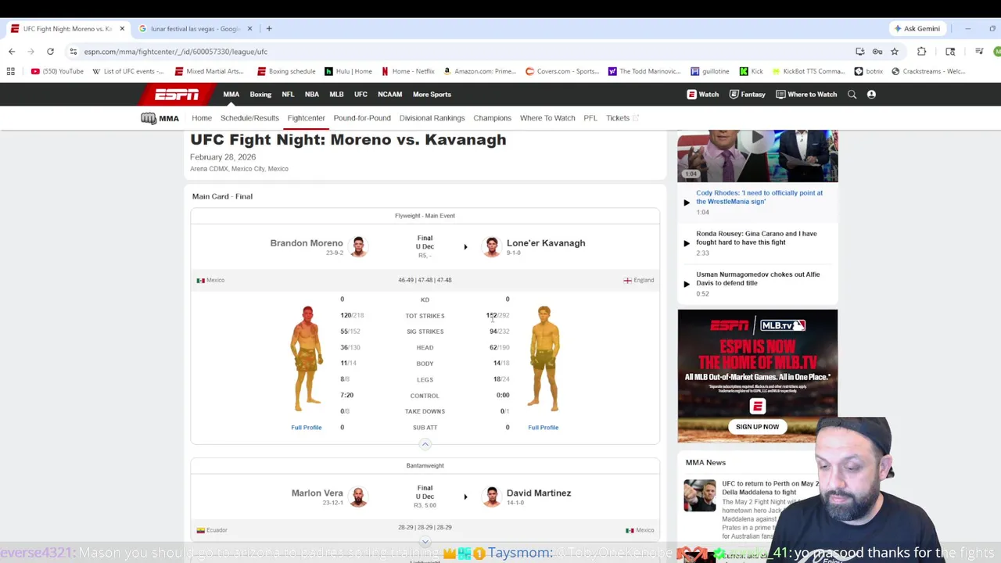Open the YouTube bookmark
This screenshot has width=1001, height=563.
click(57, 71)
